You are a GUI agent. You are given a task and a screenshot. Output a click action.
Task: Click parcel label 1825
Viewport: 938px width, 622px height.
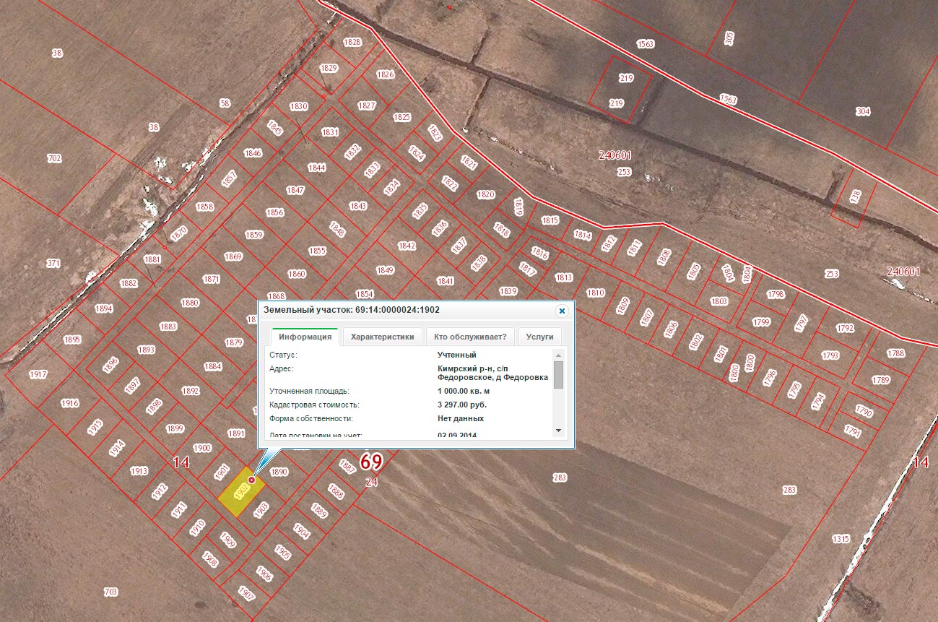click(x=402, y=117)
